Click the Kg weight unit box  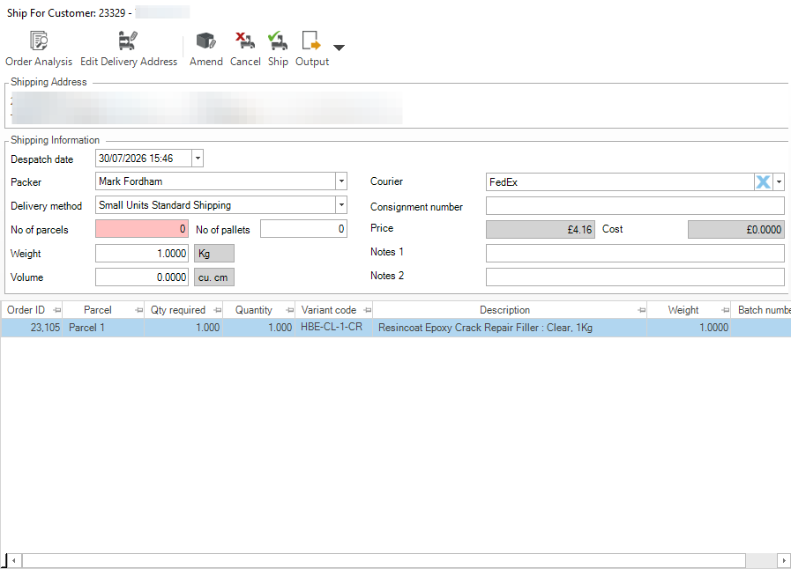point(214,254)
